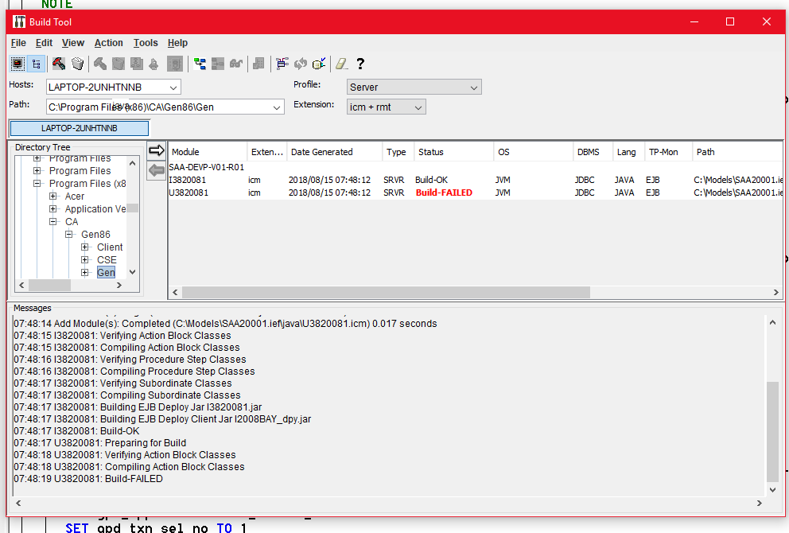This screenshot has width=789, height=533.
Task: Open the File menu
Action: [18, 43]
